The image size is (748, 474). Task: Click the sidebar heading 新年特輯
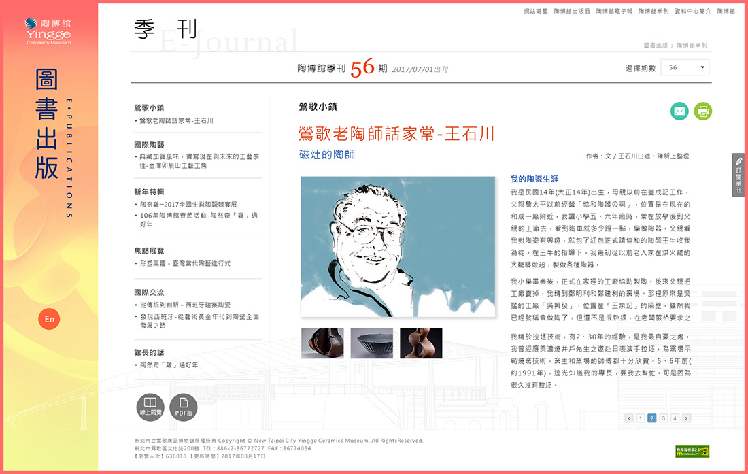coord(149,192)
